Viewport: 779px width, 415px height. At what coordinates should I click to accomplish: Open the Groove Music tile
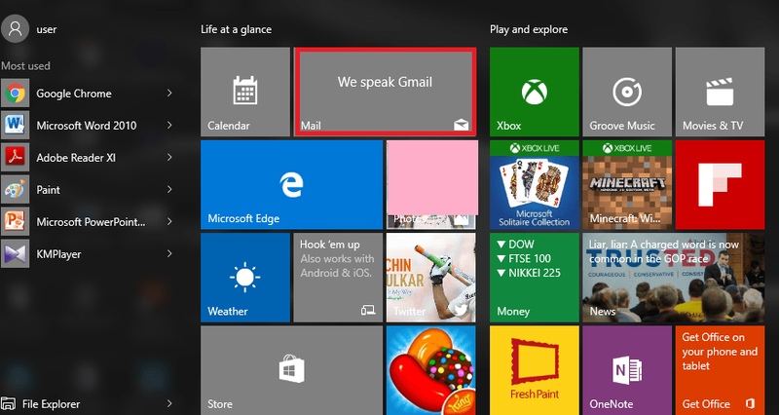(627, 92)
